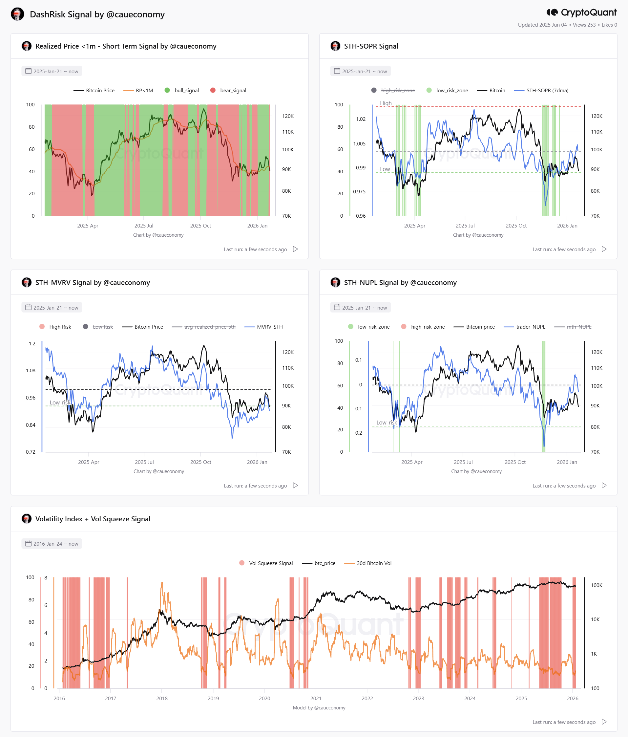628x737 pixels.
Task: Open the Realized Price chart date range picker
Action: click(x=52, y=71)
